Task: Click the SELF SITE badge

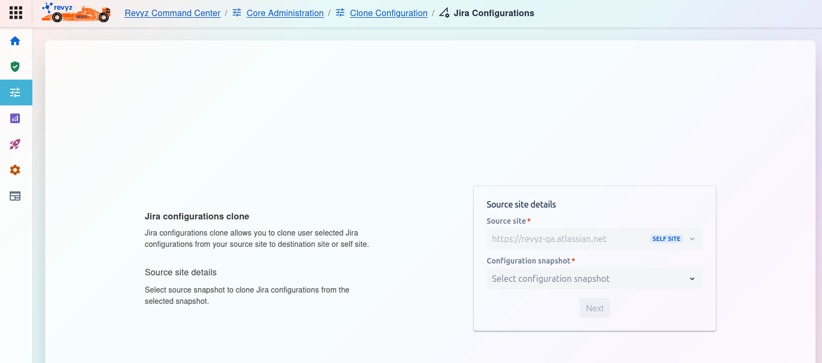Action: click(666, 239)
